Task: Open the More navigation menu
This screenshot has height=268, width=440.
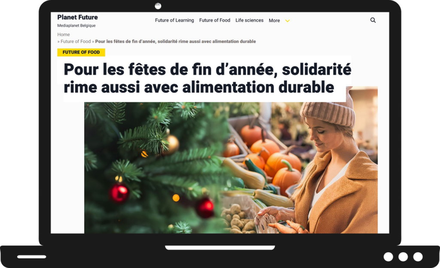Action: pyautogui.click(x=274, y=21)
